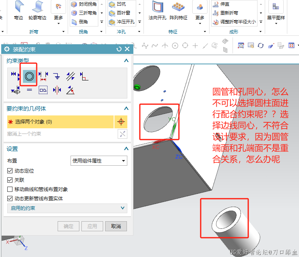Pick the Parallel constraint icon
Image resolution: width=299 pixels, height=257 pixels.
coord(71,75)
